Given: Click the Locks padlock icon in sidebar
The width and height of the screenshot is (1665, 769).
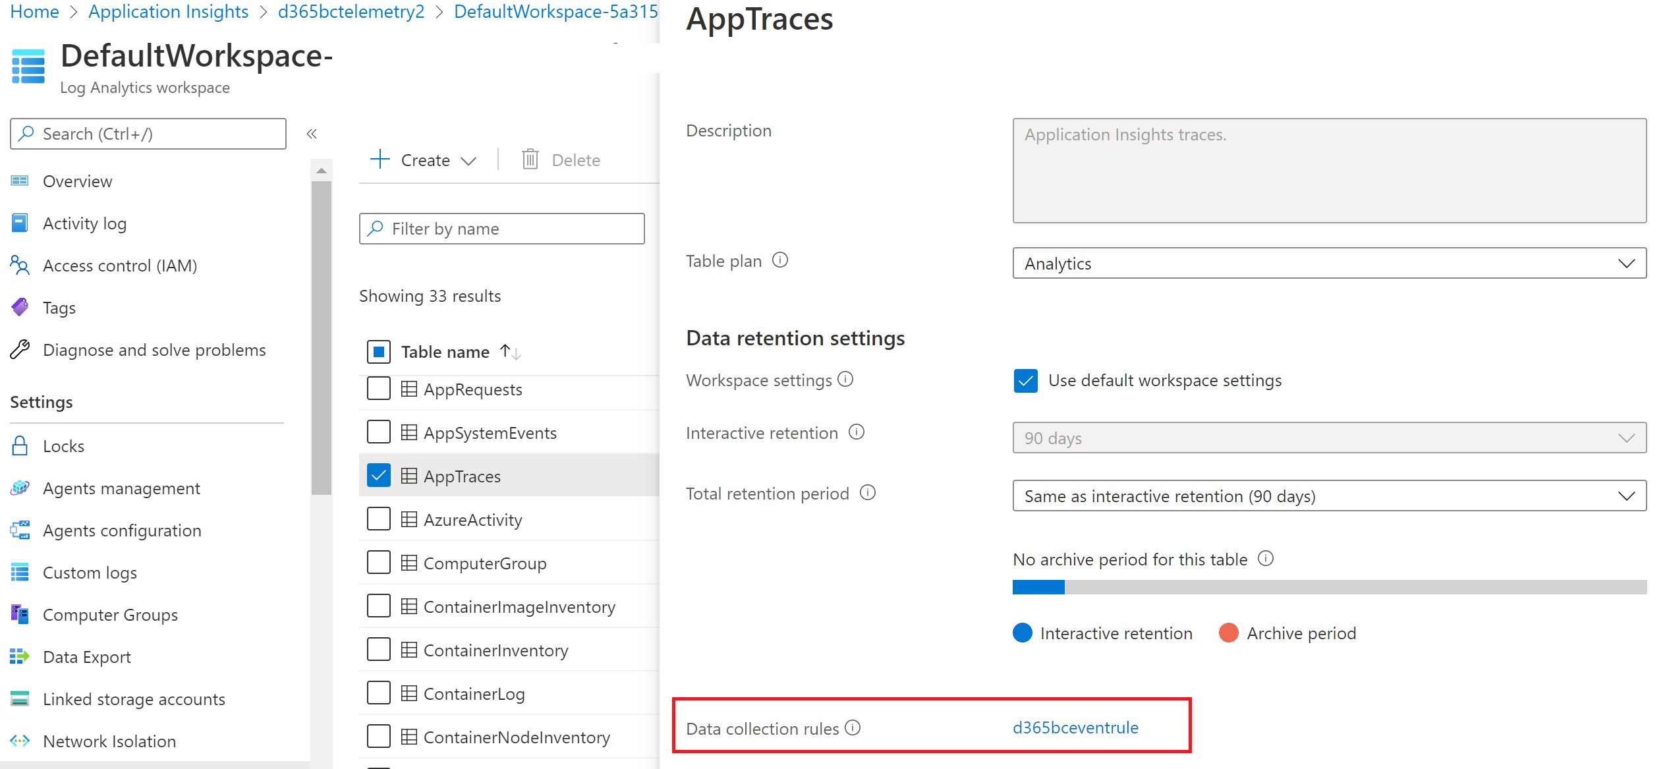Looking at the screenshot, I should click(20, 446).
